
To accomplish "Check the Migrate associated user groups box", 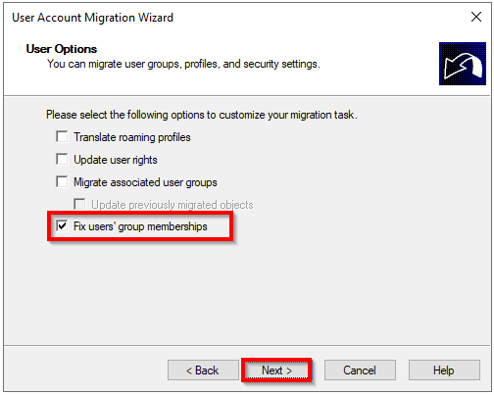I will [x=62, y=181].
